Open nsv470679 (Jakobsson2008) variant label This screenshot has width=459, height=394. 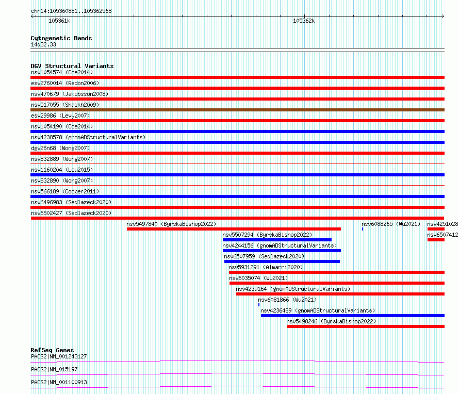(70, 94)
